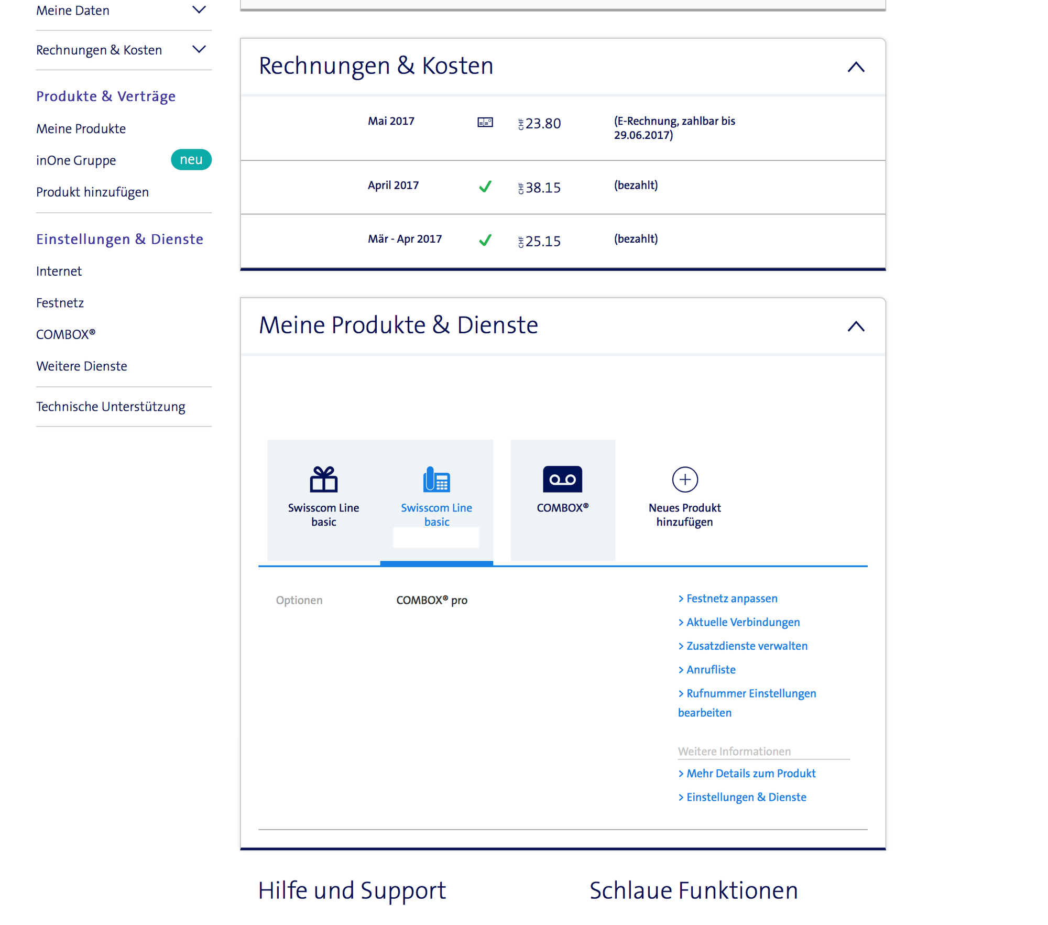Click the gift icon Swisscom Line basic tile
This screenshot has height=925, width=1048.
click(x=323, y=499)
